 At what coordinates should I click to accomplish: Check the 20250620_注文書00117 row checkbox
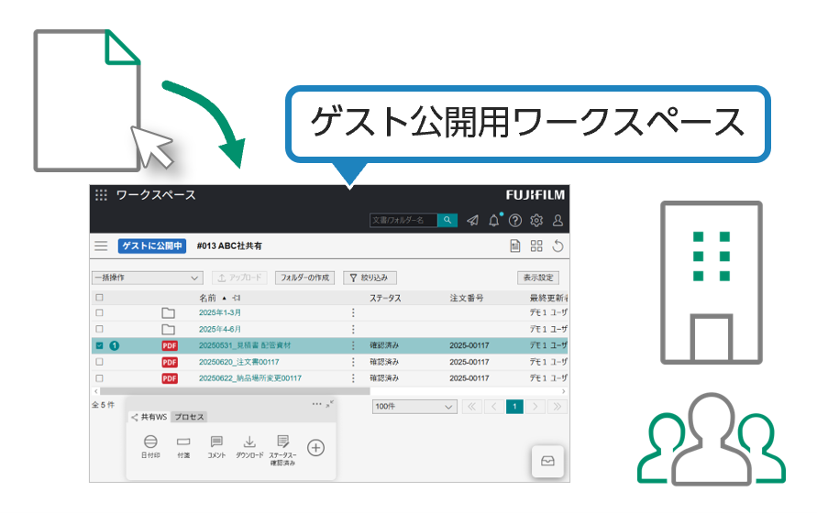(x=100, y=362)
